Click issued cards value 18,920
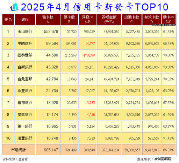 [x=52, y=103]
